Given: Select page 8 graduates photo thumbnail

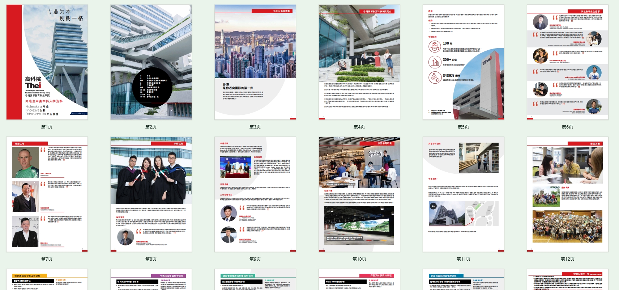Looking at the screenshot, I should coord(151,194).
